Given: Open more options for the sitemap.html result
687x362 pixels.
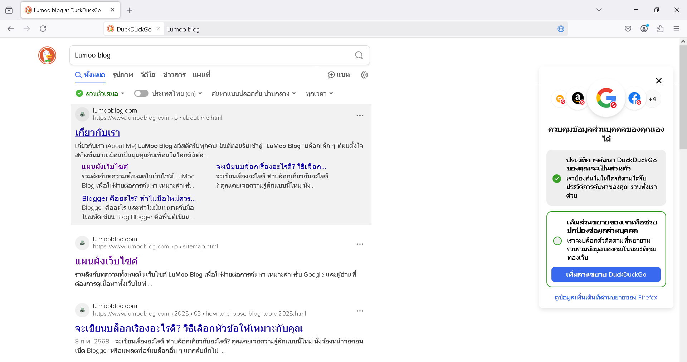Looking at the screenshot, I should (x=360, y=244).
